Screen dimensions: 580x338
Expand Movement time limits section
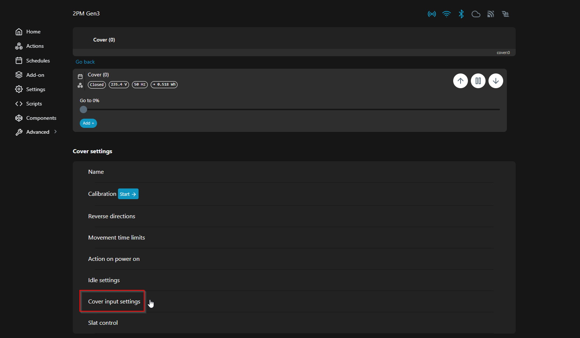[117, 238]
